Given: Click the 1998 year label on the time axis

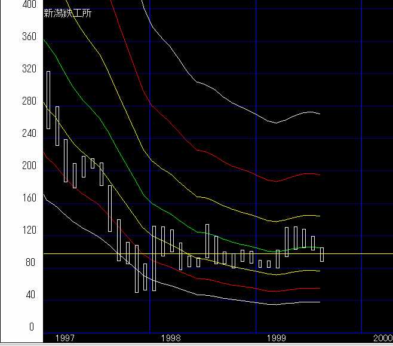Looking at the screenshot, I should [171, 338].
